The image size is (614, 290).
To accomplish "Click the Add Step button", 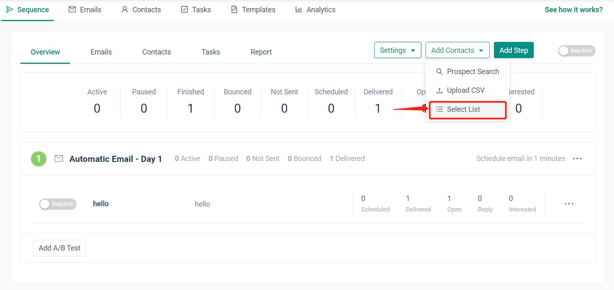I will coord(513,50).
